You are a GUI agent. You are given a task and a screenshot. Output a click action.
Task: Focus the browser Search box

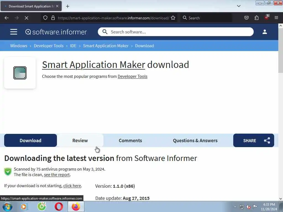(x=206, y=18)
